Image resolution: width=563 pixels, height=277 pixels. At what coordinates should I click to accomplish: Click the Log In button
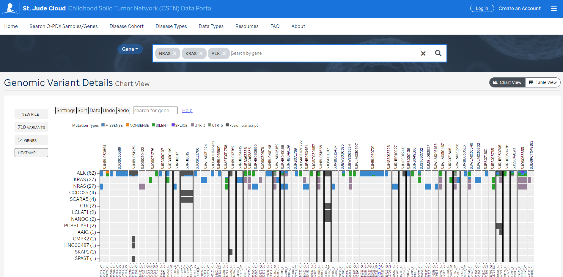pyautogui.click(x=482, y=8)
